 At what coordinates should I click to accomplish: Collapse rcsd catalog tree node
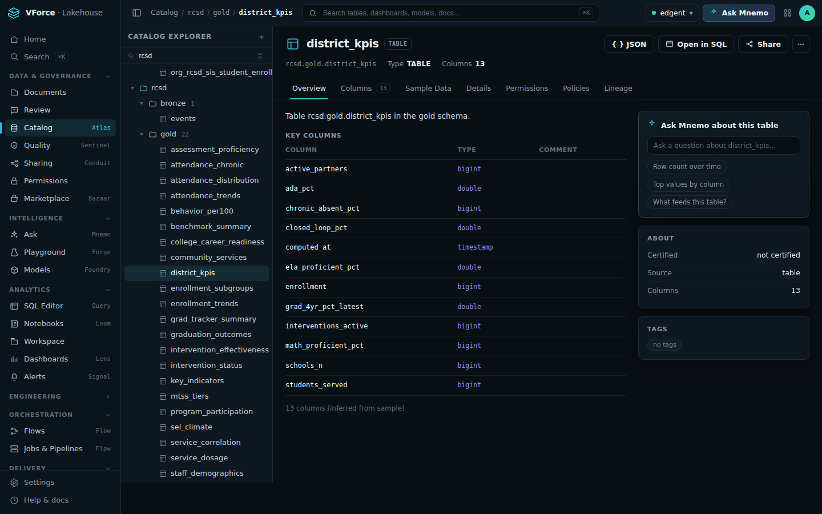pos(132,88)
